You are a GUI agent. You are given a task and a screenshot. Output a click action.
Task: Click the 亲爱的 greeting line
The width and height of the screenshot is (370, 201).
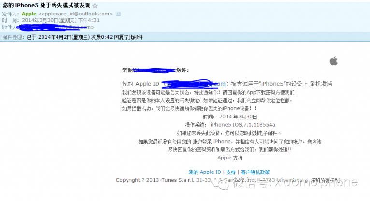pos(155,70)
